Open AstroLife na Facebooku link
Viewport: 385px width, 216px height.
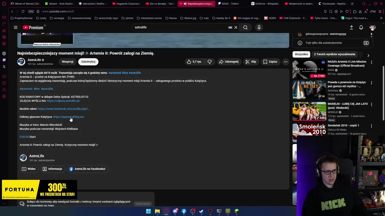point(87,169)
